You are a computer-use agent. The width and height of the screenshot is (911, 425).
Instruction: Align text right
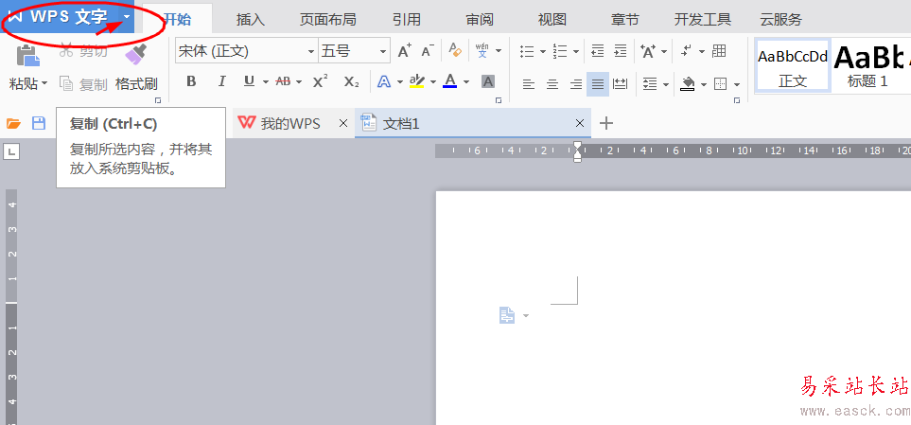click(576, 85)
